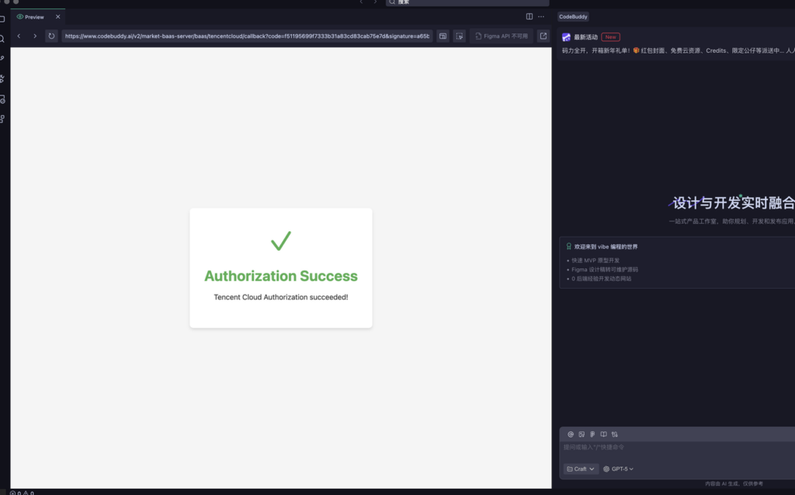This screenshot has height=495, width=795.
Task: Click the element selector icon in preview toolbar
Action: coord(460,36)
